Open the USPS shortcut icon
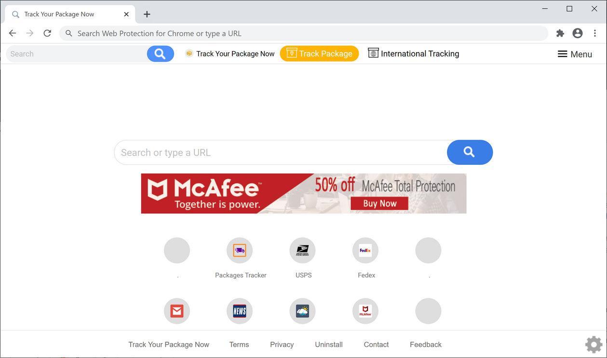This screenshot has height=358, width=607. pos(302,251)
